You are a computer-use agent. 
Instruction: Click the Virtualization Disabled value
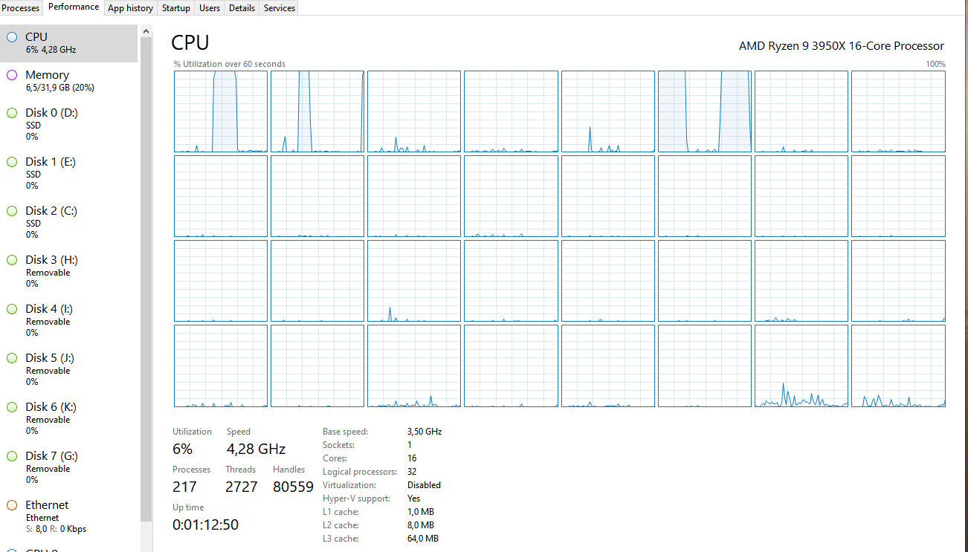pyautogui.click(x=424, y=485)
